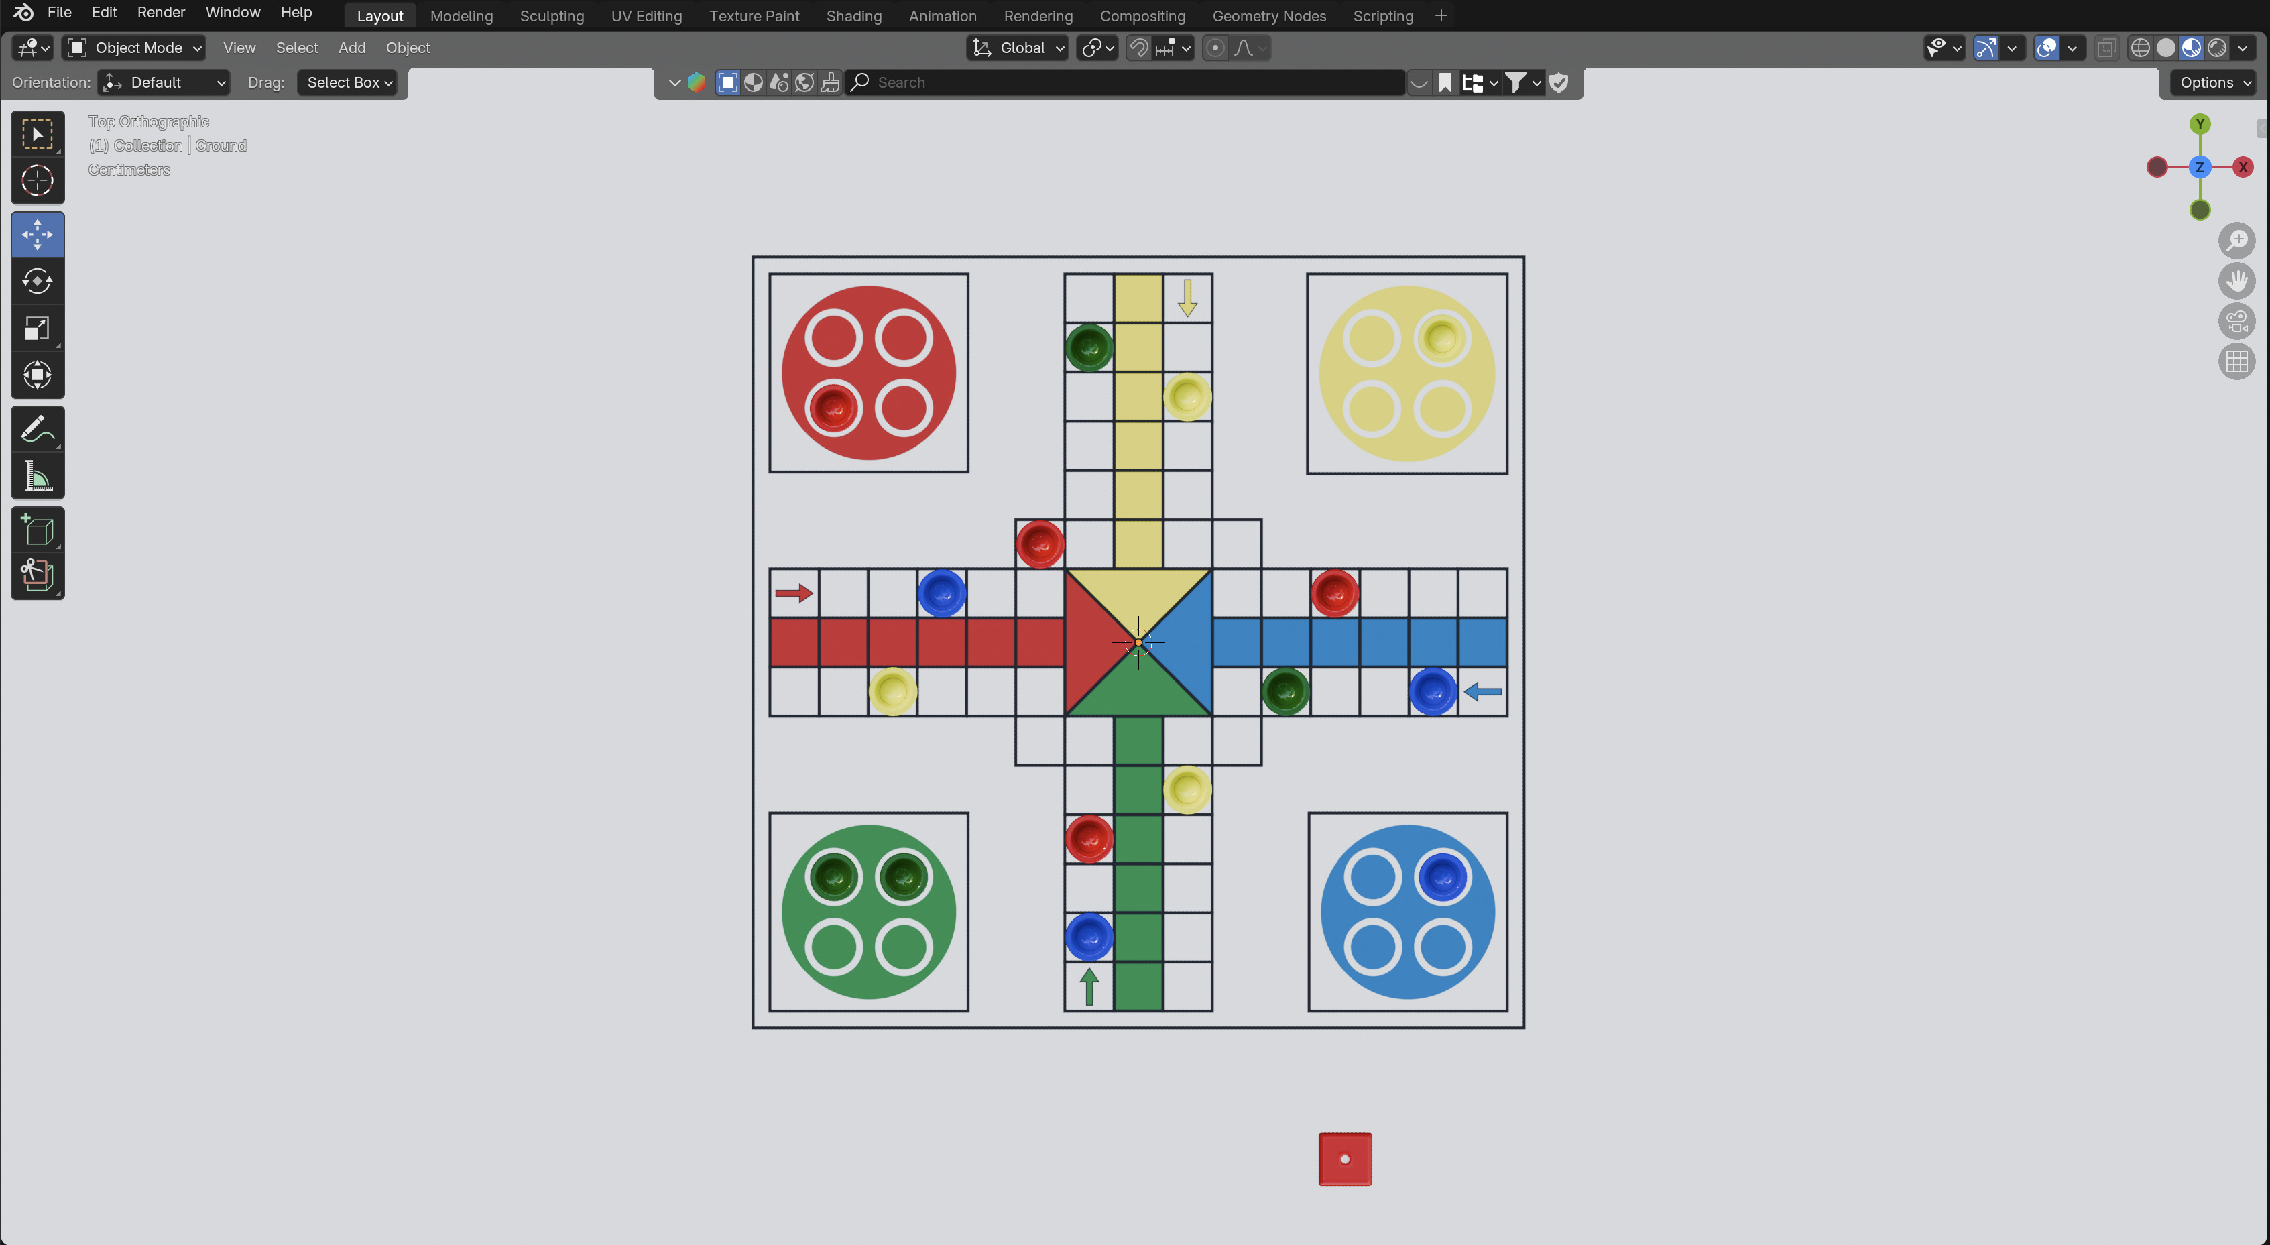
Task: Open the hierarchy display dropdown
Action: tap(1480, 82)
